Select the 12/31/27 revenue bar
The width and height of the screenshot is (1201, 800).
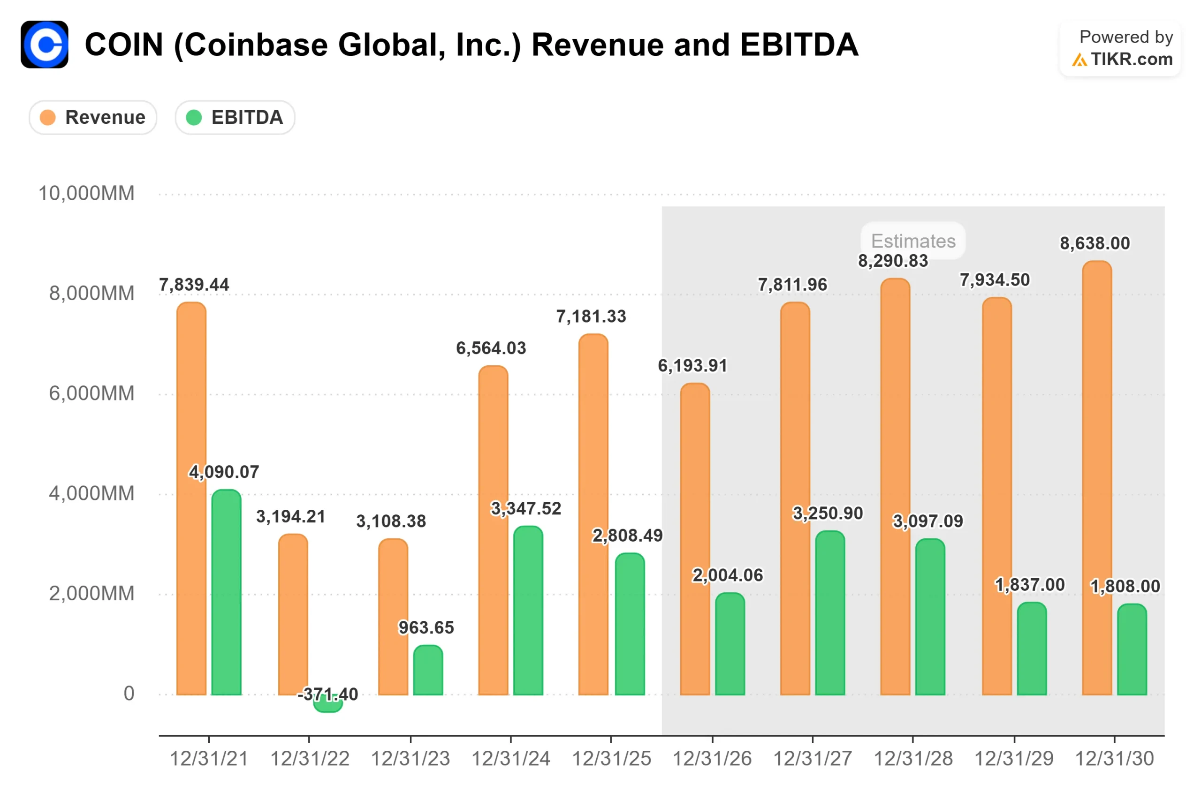pyautogui.click(x=795, y=498)
